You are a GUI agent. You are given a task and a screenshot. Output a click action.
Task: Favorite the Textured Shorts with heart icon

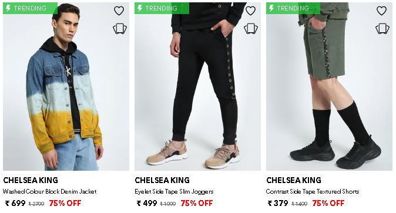[381, 11]
